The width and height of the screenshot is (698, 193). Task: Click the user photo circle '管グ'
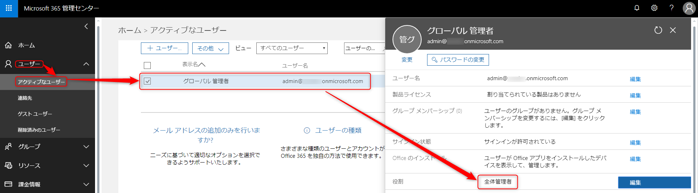pos(407,40)
